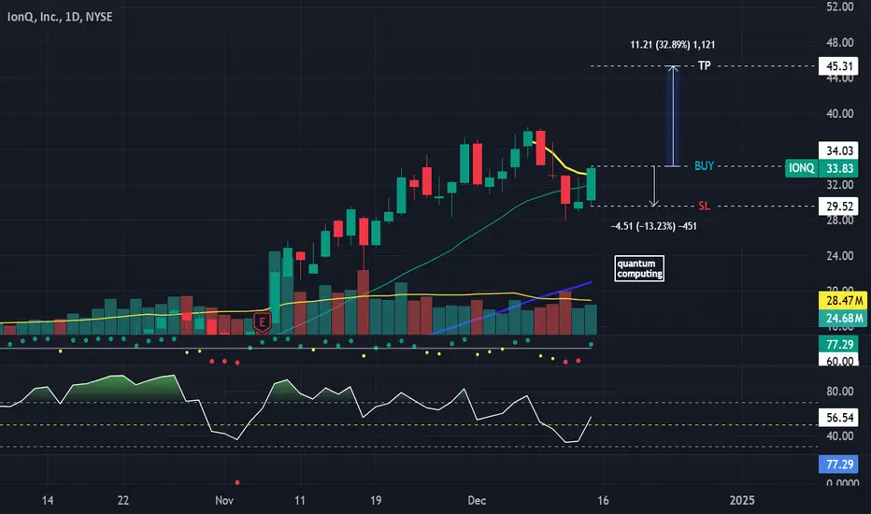Click the 'Dec' date axis label
Viewport: 871px width, 514px height.
[477, 500]
